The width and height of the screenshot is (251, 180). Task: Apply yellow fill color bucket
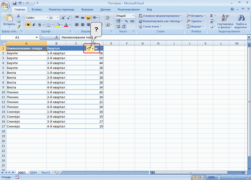pos(58,25)
